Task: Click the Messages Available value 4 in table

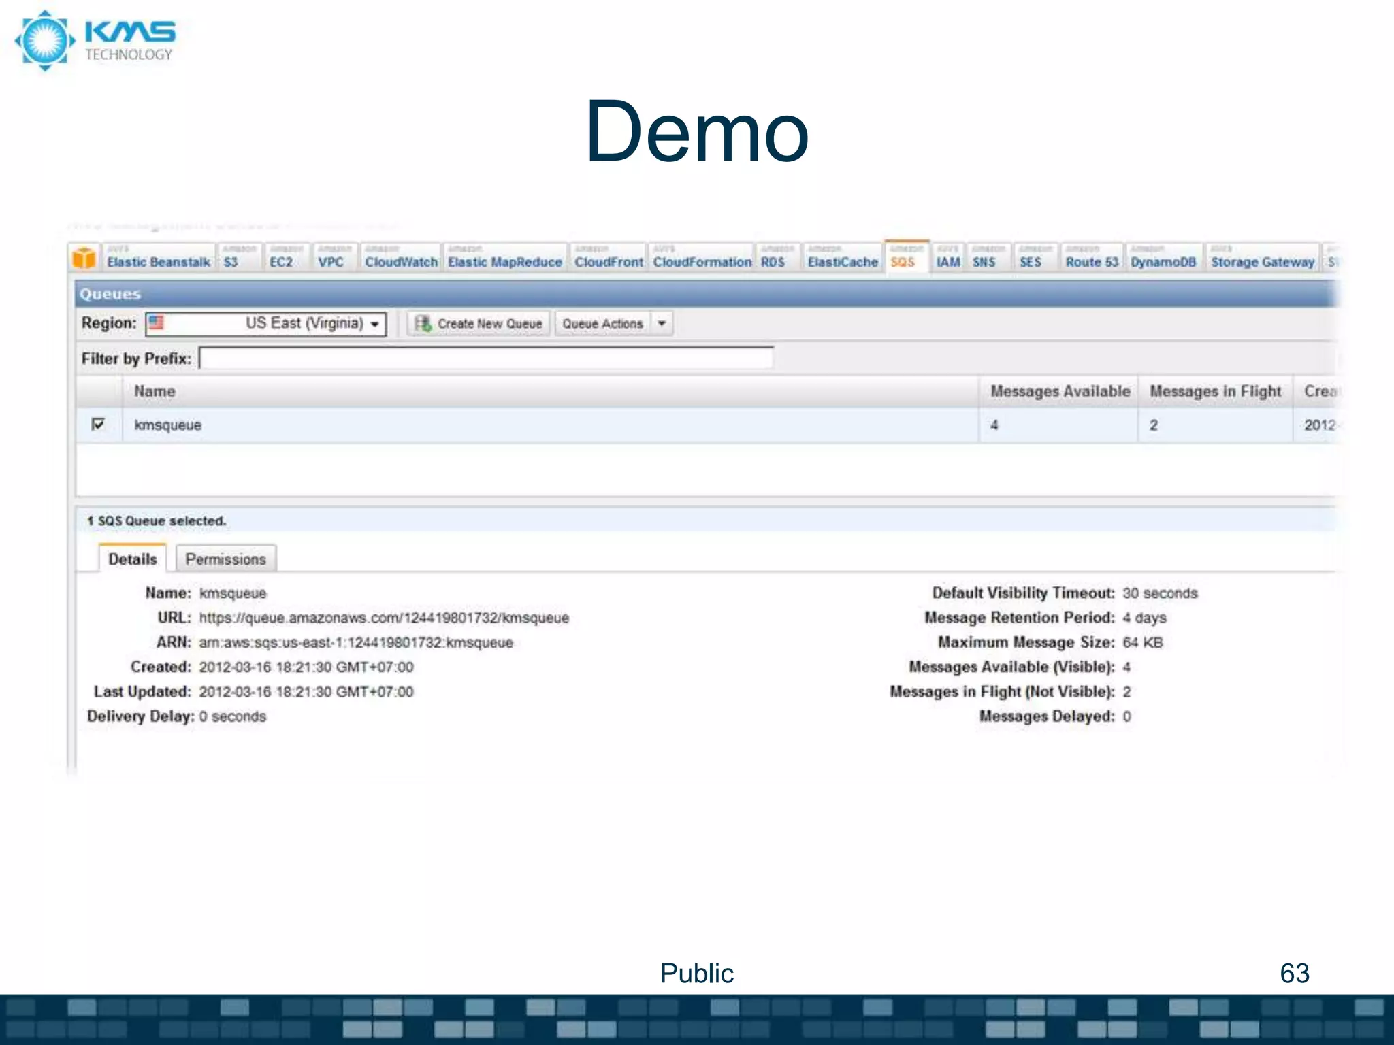Action: pos(994,425)
